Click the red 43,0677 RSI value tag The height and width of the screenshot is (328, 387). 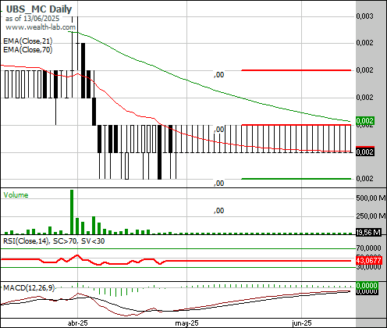(x=369, y=260)
